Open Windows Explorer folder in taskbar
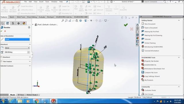184x104 pixels. point(20,101)
